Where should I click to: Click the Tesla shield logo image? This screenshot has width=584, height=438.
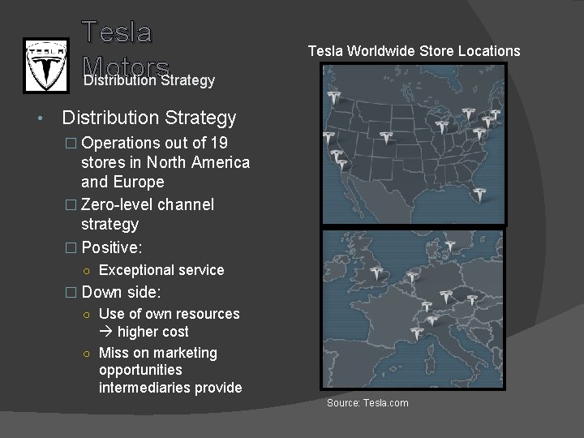pos(46,66)
